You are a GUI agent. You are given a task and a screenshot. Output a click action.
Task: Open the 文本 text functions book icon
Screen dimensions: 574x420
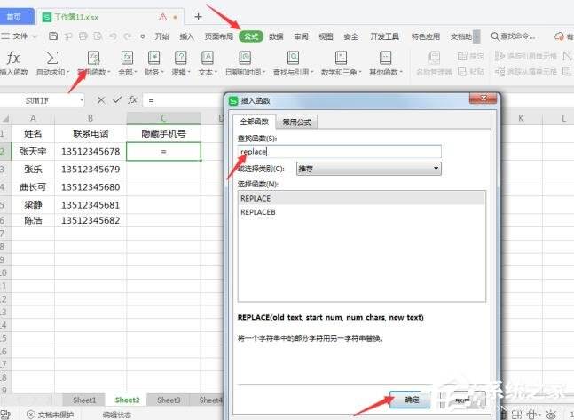208,58
